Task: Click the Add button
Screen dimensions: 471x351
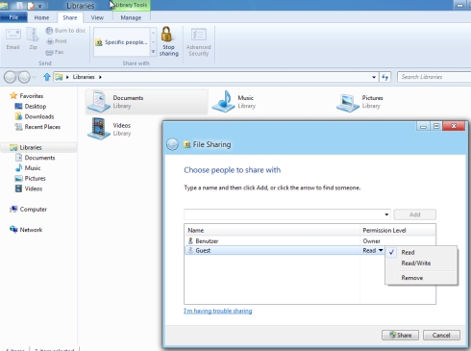Action: point(414,214)
